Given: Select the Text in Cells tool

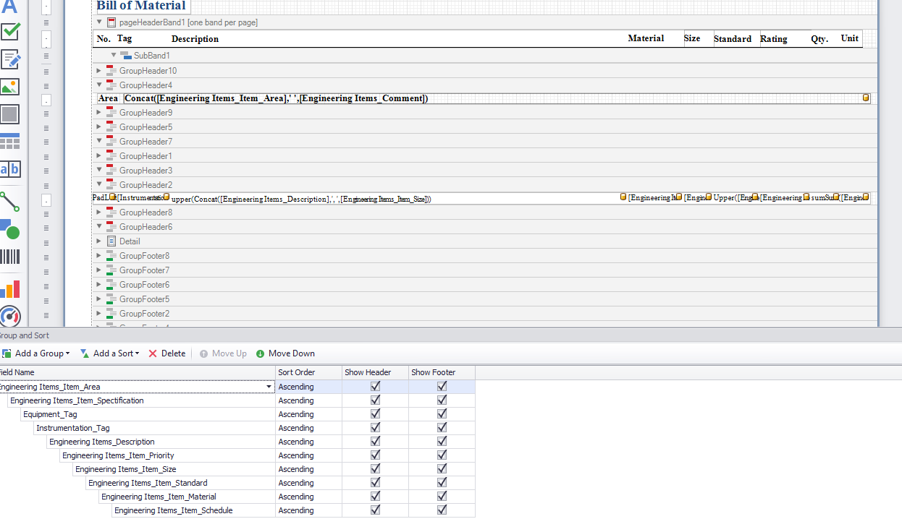Looking at the screenshot, I should (x=11, y=168).
